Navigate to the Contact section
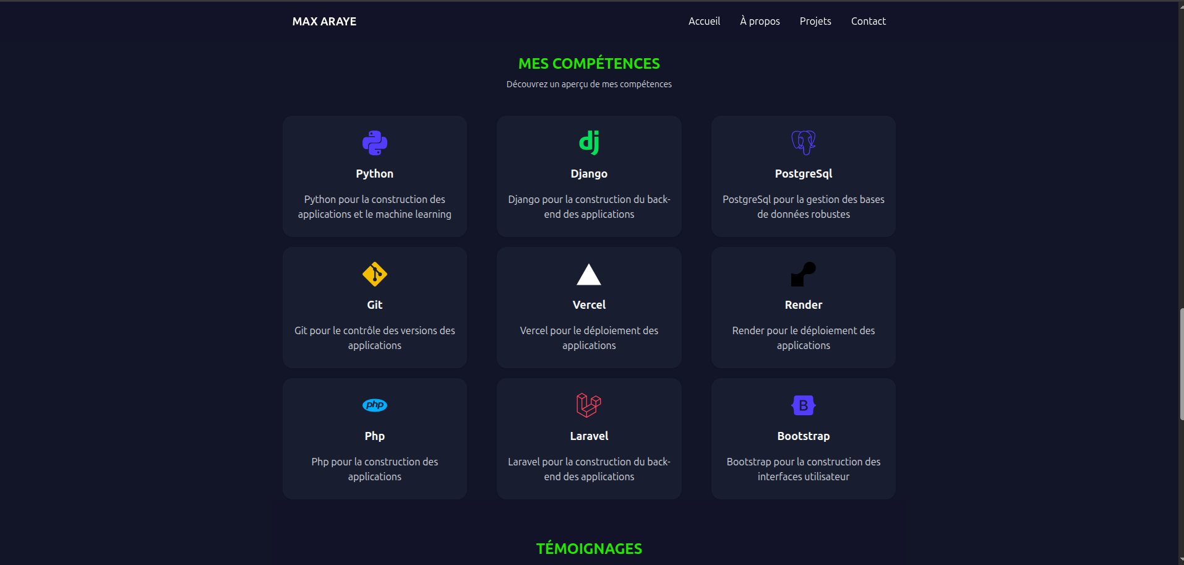 pos(868,21)
